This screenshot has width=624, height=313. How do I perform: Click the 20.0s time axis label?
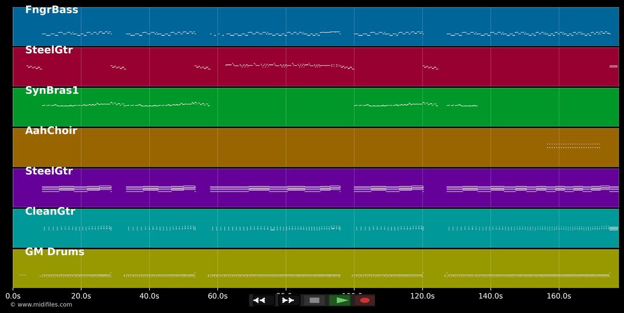81,297
